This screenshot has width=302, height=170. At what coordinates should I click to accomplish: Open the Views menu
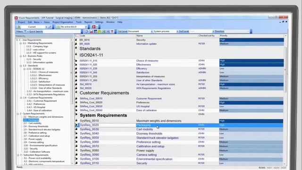[x=47, y=22]
